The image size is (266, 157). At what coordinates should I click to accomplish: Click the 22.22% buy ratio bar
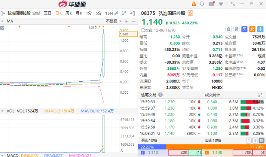click(152, 147)
